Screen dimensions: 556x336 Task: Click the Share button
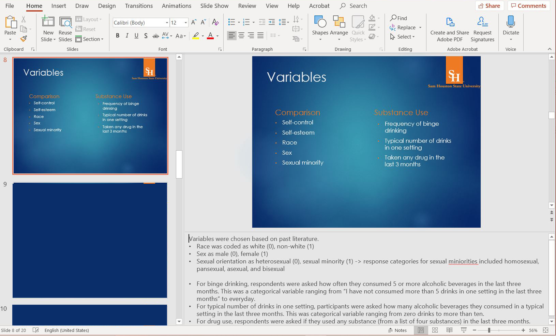point(489,6)
